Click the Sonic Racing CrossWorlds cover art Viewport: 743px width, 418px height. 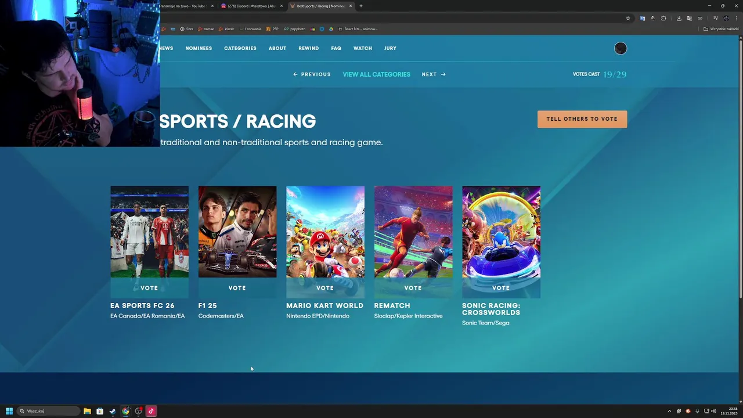501,232
